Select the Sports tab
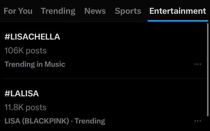 point(128,11)
